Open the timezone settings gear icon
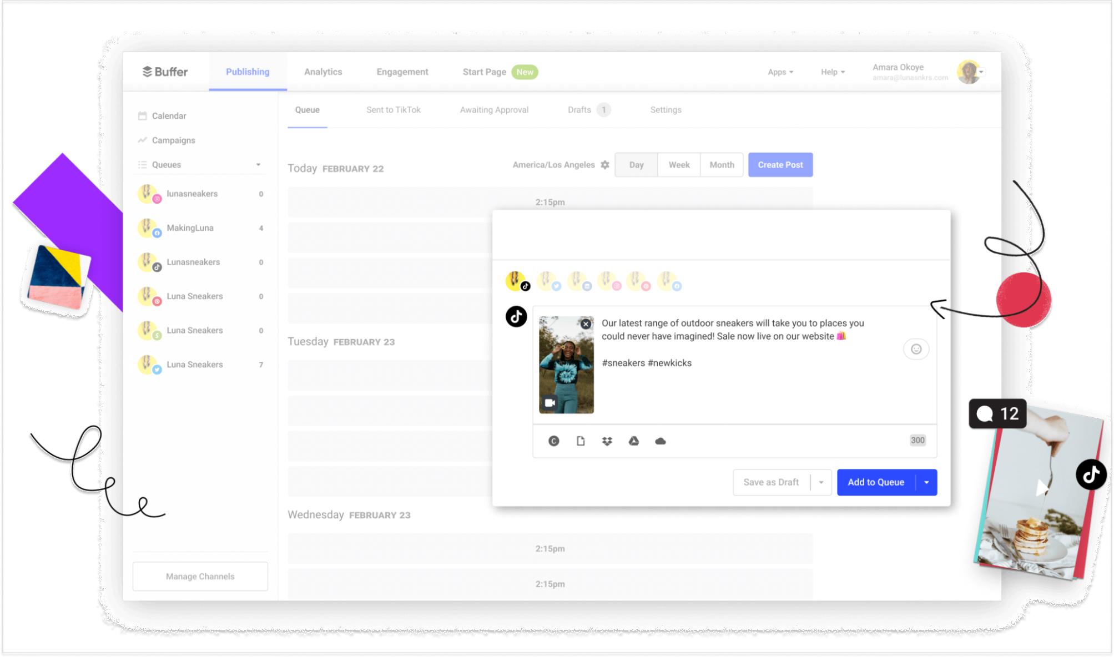 (x=605, y=165)
